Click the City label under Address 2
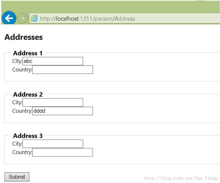Image resolution: width=220 pixels, height=183 pixels. click(17, 103)
